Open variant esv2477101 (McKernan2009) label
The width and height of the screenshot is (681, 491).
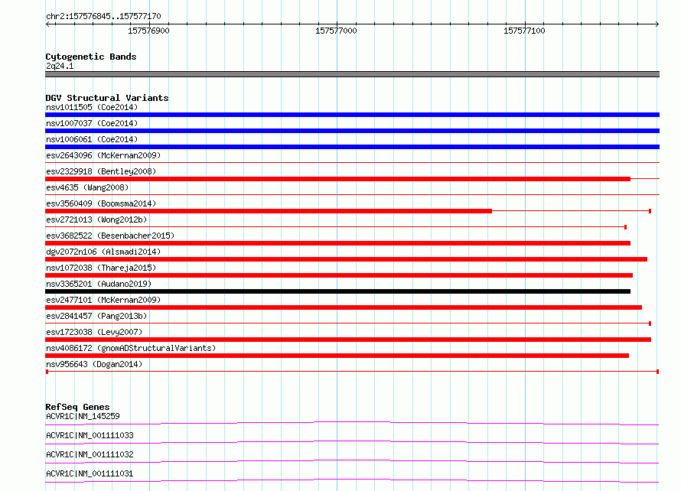click(x=103, y=300)
